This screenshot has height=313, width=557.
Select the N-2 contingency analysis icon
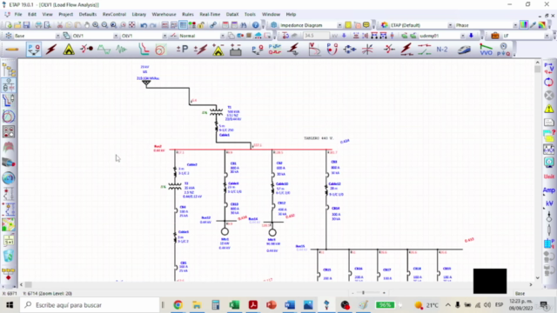pos(442,50)
